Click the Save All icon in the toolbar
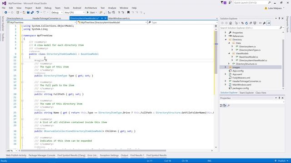Image resolution: width=291 pixels, height=163 pixels. pyautogui.click(x=32, y=12)
